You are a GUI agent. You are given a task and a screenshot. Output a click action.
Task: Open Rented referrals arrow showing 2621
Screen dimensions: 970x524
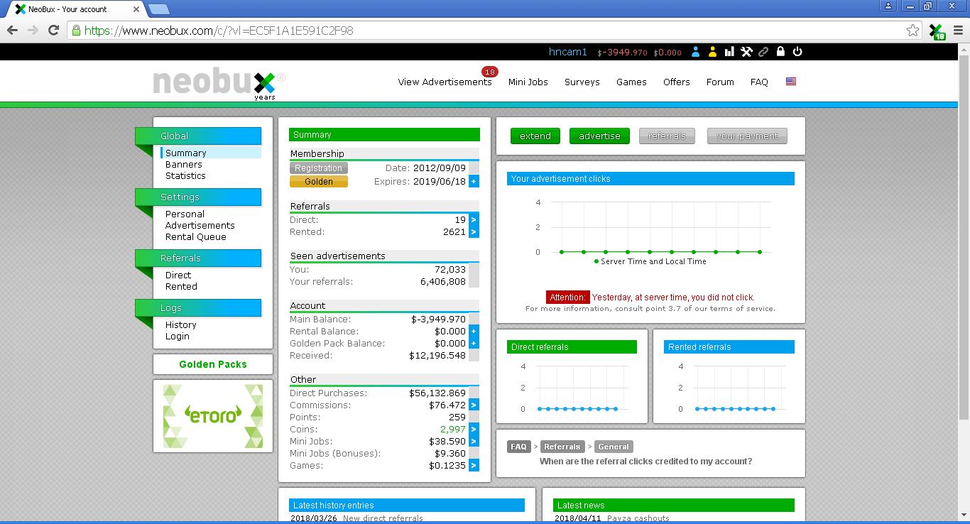click(x=474, y=232)
